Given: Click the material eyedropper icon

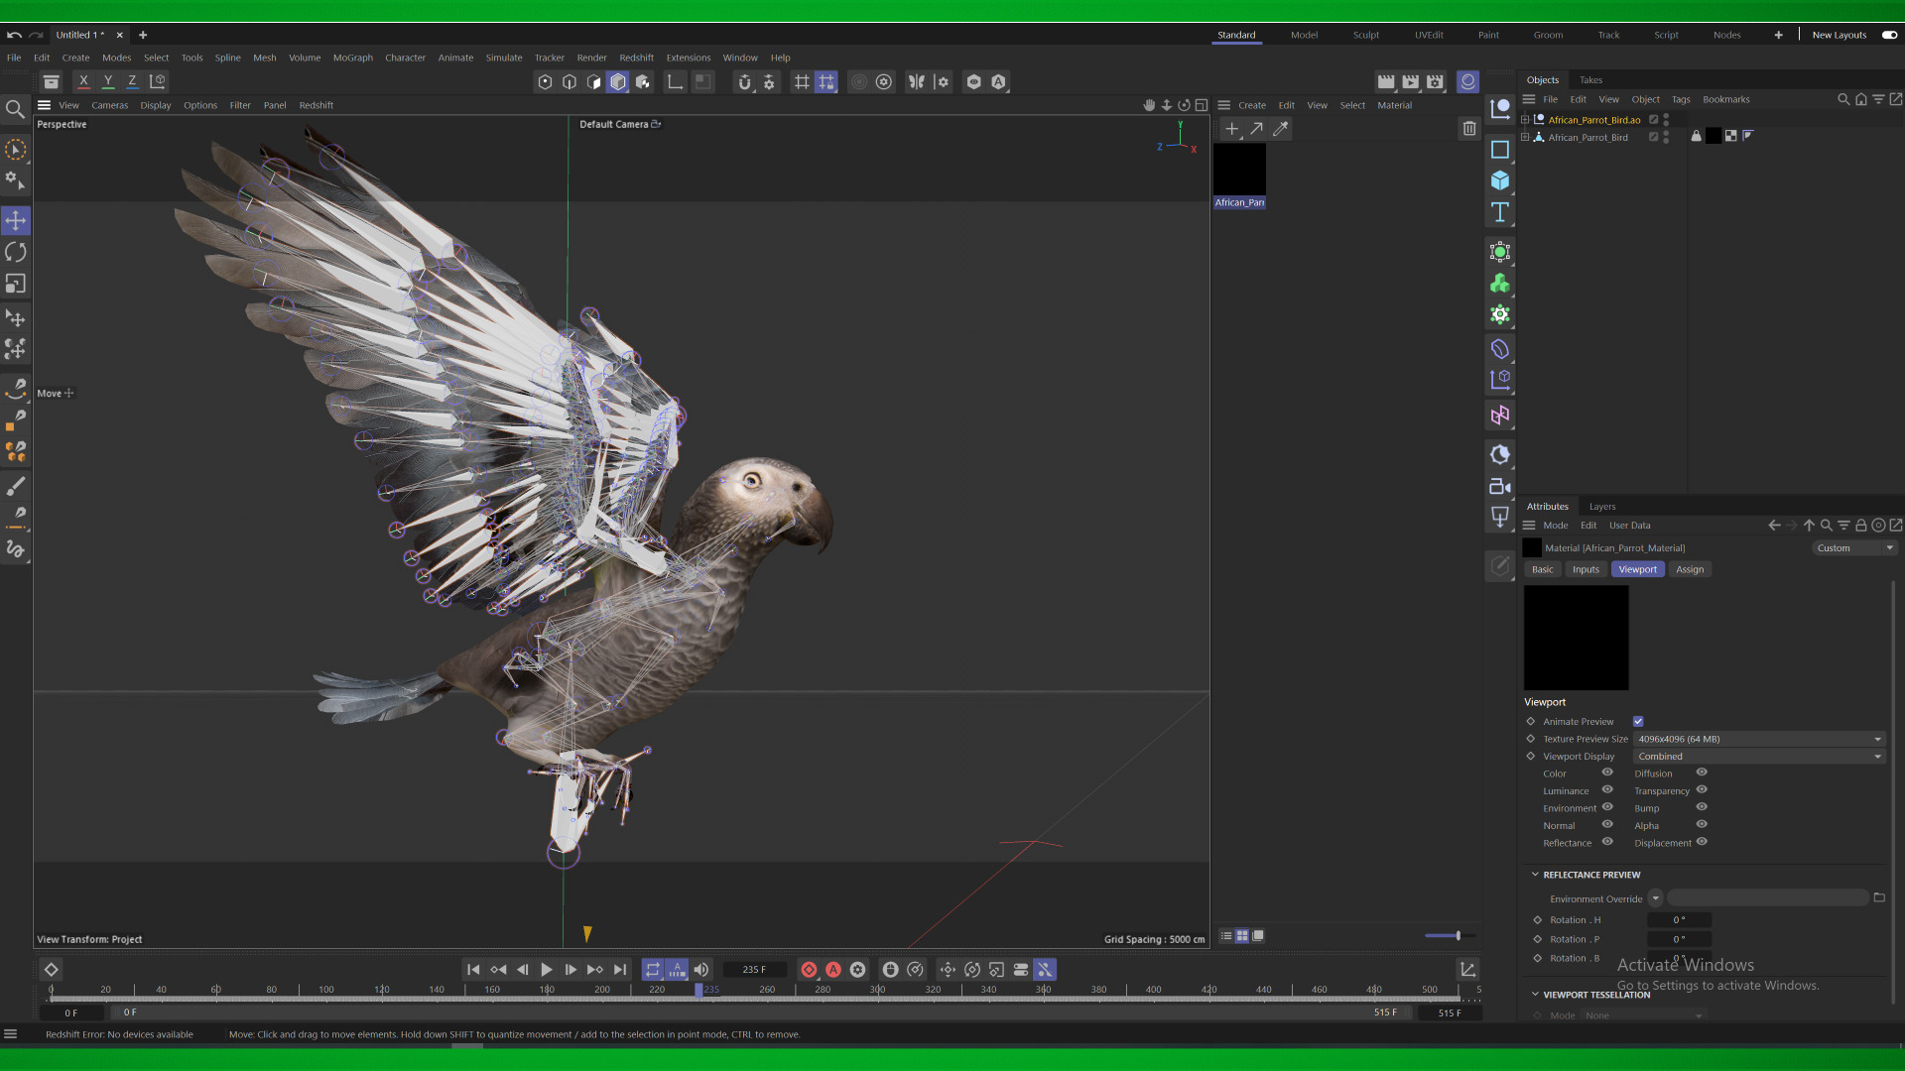Looking at the screenshot, I should tap(1281, 128).
